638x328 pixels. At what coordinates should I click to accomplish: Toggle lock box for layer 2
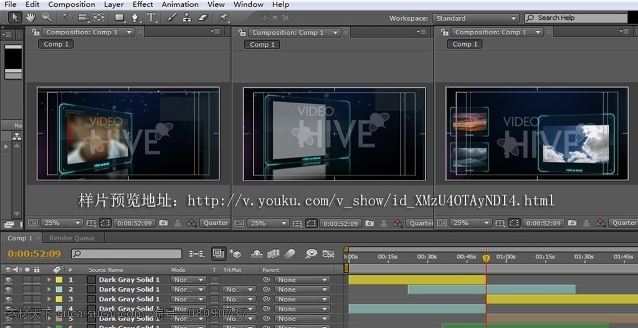coord(37,289)
